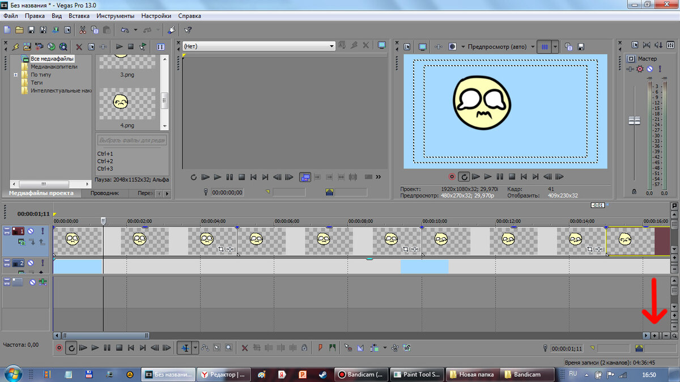
Task: Click the What's This help cursor icon
Action: point(188,29)
